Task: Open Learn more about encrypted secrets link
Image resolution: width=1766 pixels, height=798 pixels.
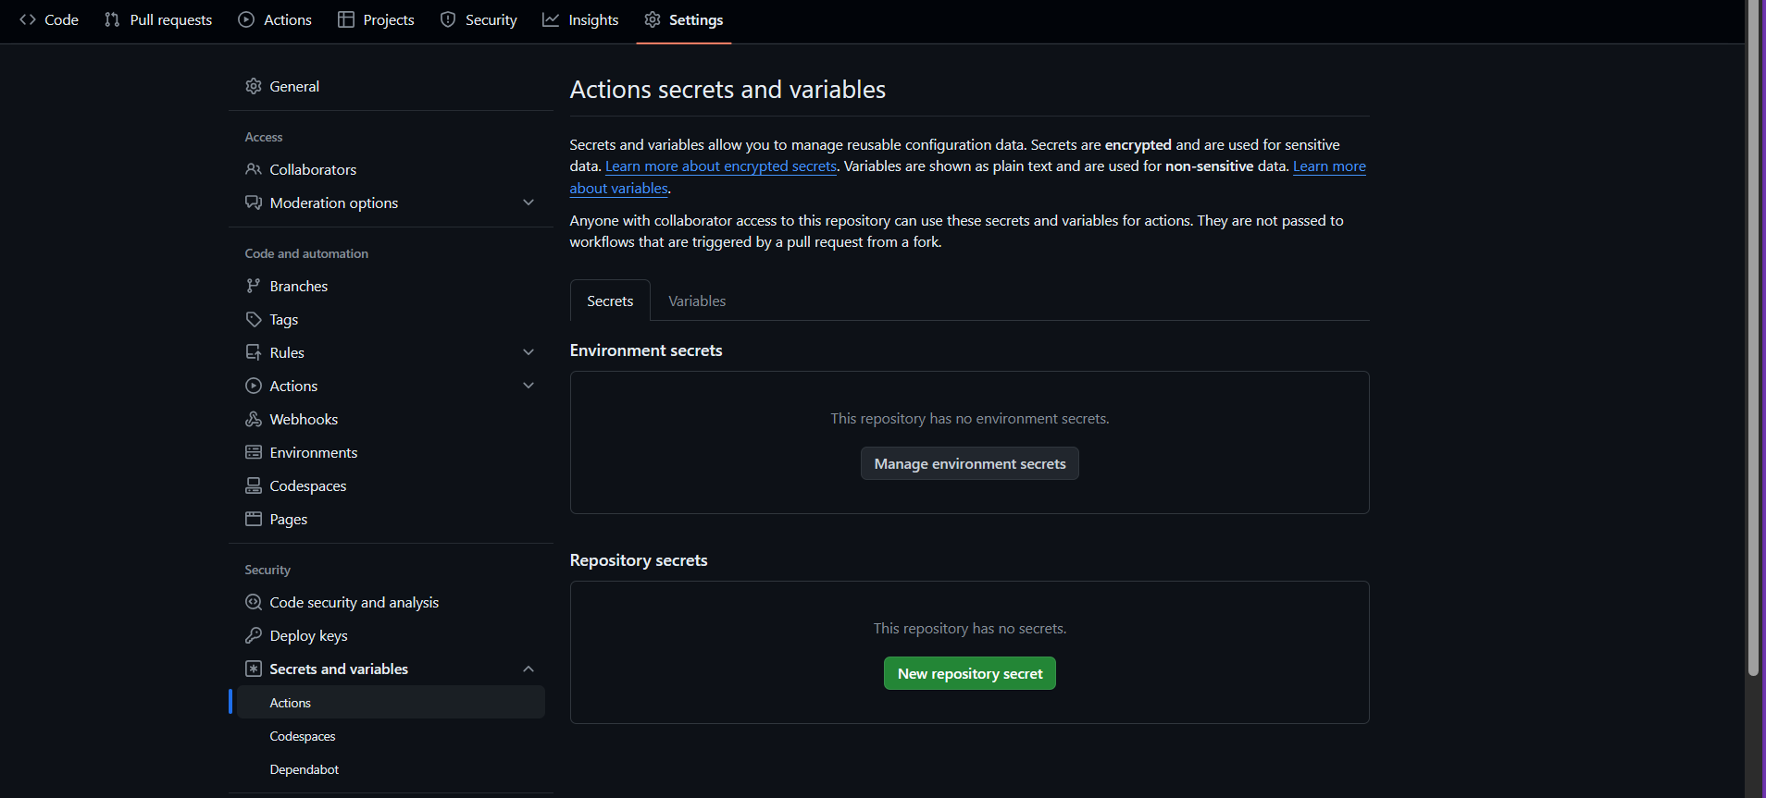Action: click(x=720, y=166)
